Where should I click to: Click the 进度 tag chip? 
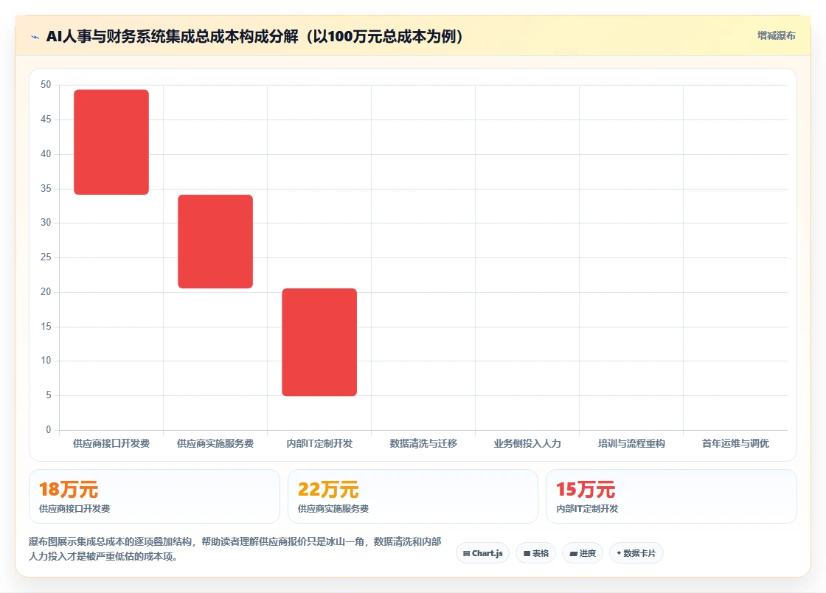coord(583,553)
